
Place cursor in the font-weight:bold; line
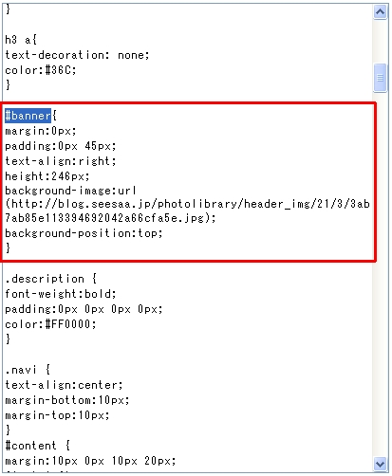click(61, 294)
